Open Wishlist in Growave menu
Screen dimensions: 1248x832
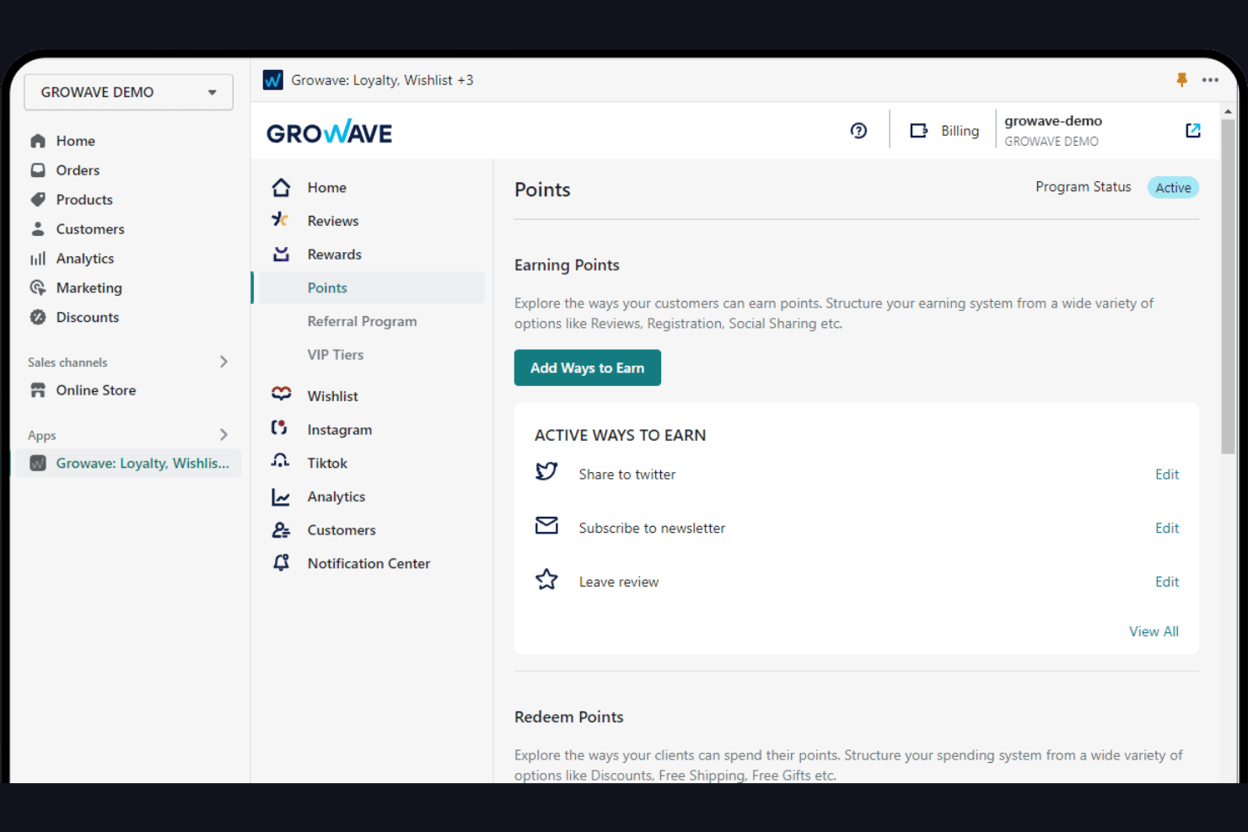[333, 396]
